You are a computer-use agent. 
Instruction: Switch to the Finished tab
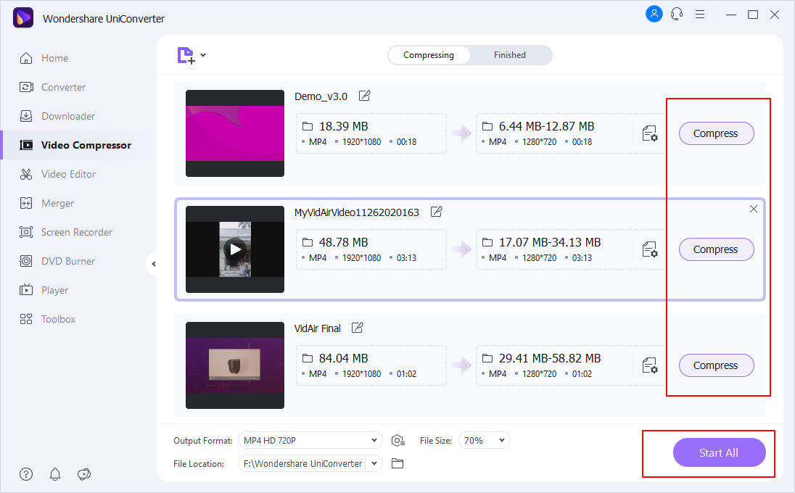coord(509,55)
